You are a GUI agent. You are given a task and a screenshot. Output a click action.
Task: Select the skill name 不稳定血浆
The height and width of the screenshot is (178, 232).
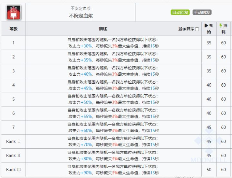point(81,16)
